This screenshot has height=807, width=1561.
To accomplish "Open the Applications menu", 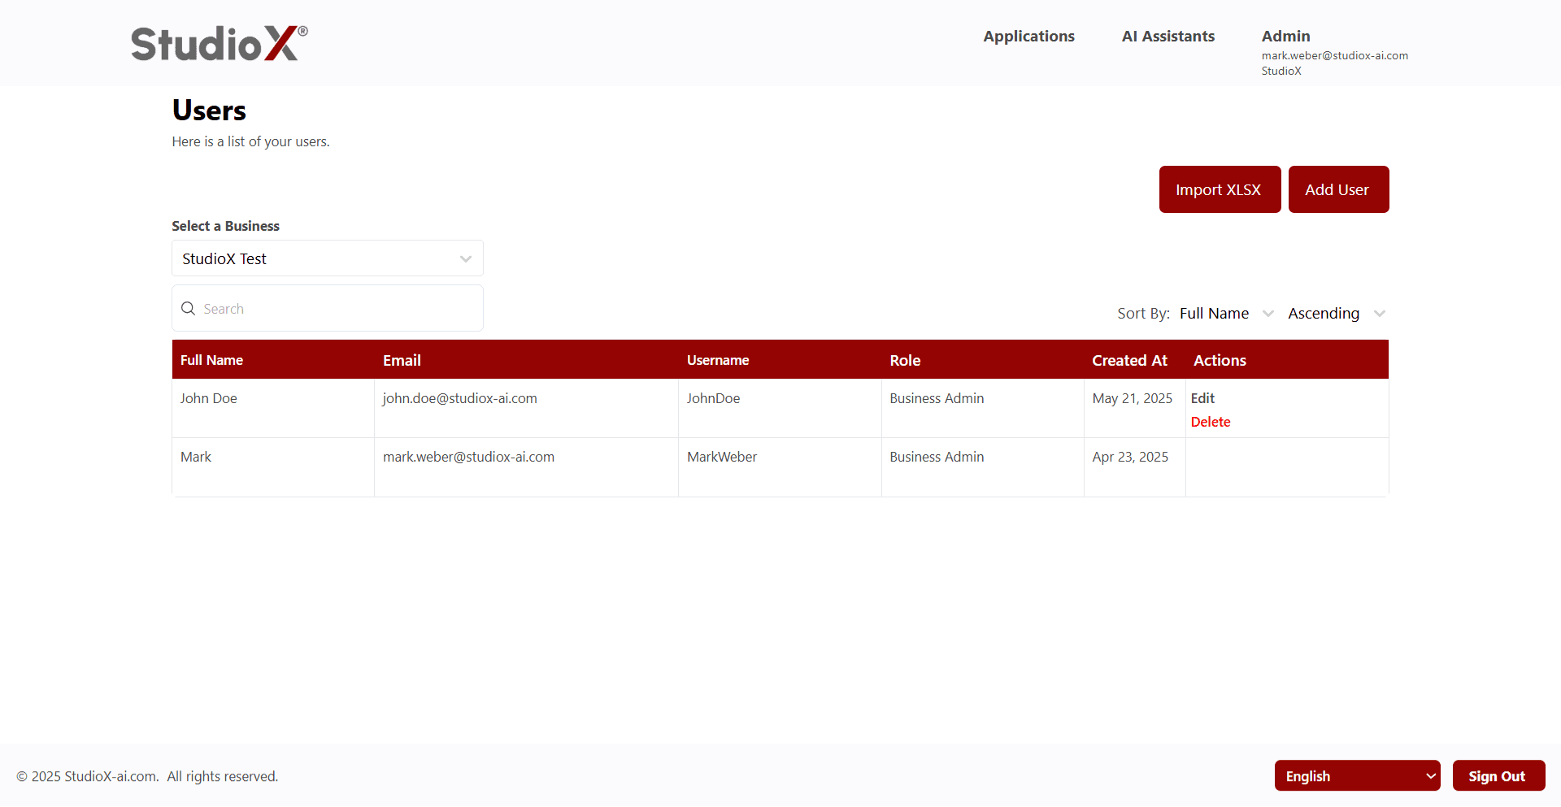I will [x=1028, y=36].
